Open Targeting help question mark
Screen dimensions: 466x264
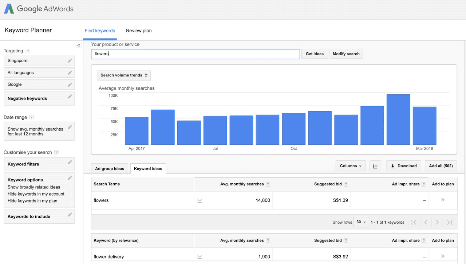tap(28, 51)
